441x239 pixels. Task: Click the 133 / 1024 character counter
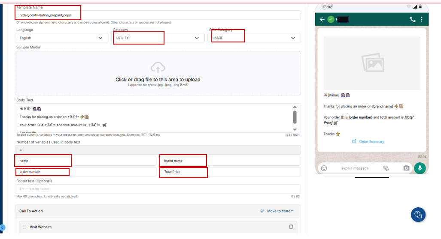pos(292,135)
